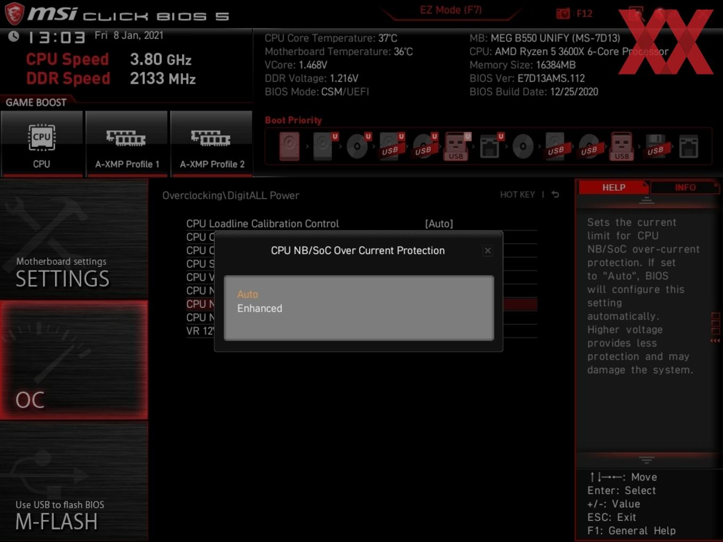Click the BIOS Mode CSM/UEFI entry
Image resolution: width=723 pixels, height=542 pixels.
coord(317,92)
